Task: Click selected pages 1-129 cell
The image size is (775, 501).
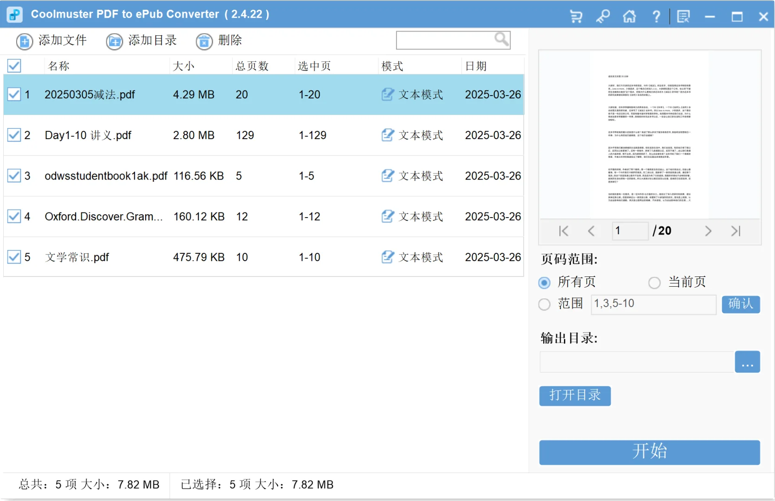Action: click(x=313, y=135)
